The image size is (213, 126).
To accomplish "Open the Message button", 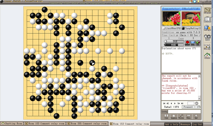I will [185, 124].
